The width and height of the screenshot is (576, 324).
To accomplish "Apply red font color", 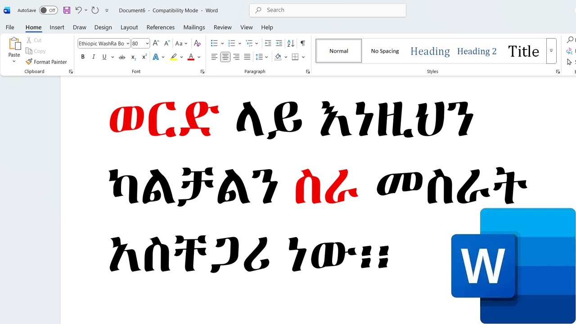I will 191,57.
